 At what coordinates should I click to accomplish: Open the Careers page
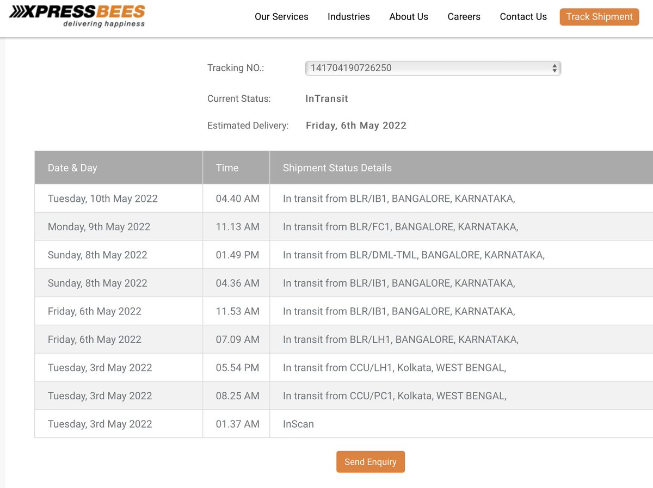coord(464,17)
